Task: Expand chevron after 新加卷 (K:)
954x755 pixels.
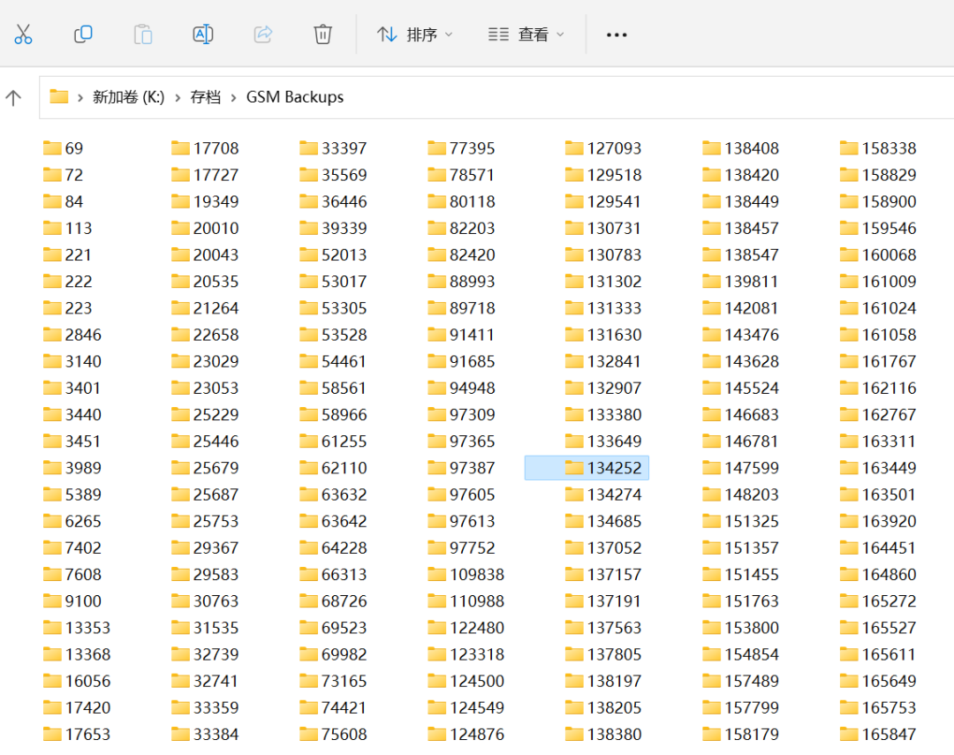Action: [178, 97]
